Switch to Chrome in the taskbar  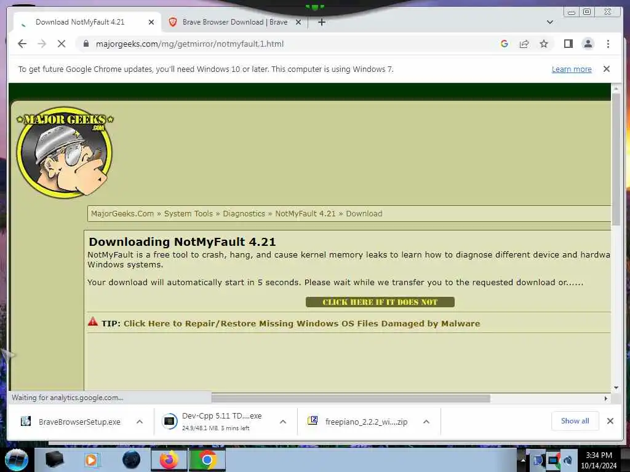(x=207, y=460)
